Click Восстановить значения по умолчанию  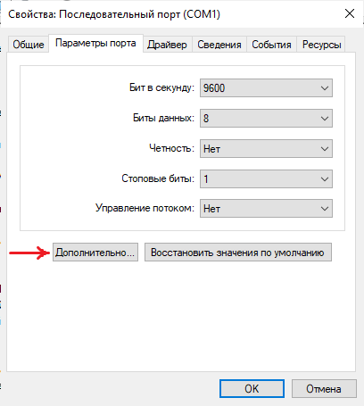(x=238, y=253)
